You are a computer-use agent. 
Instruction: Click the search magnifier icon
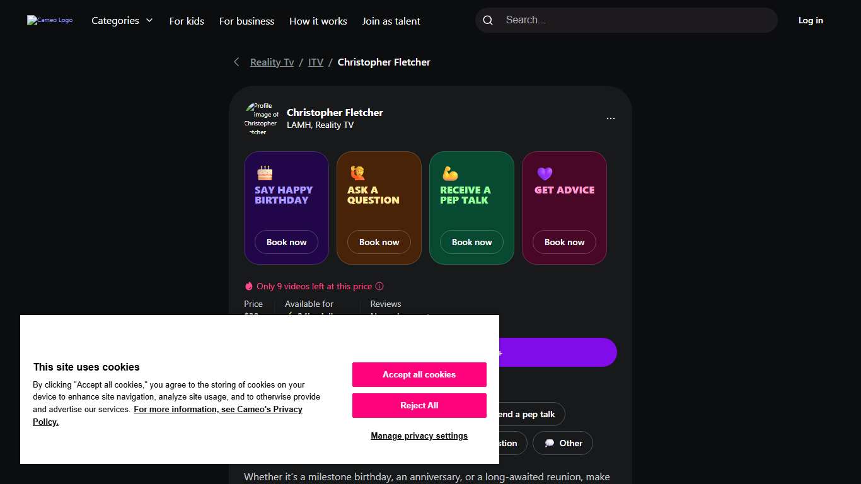(x=488, y=20)
